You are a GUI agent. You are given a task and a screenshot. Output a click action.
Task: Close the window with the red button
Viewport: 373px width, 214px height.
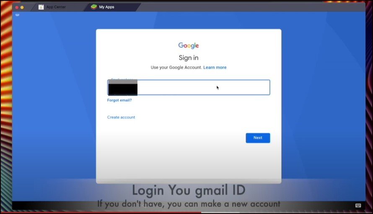point(17,8)
